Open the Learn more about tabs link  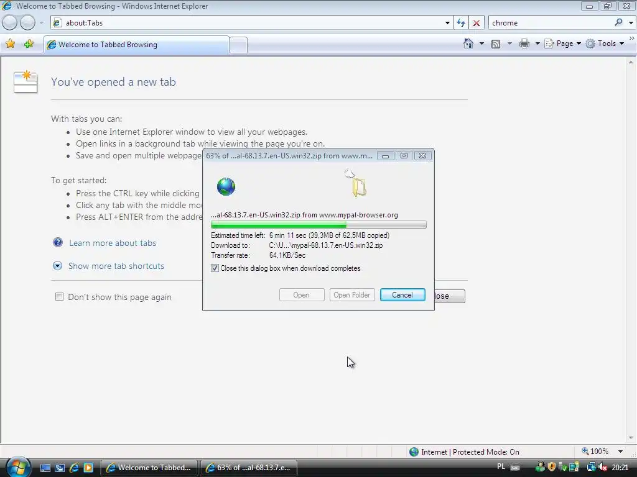point(113,243)
